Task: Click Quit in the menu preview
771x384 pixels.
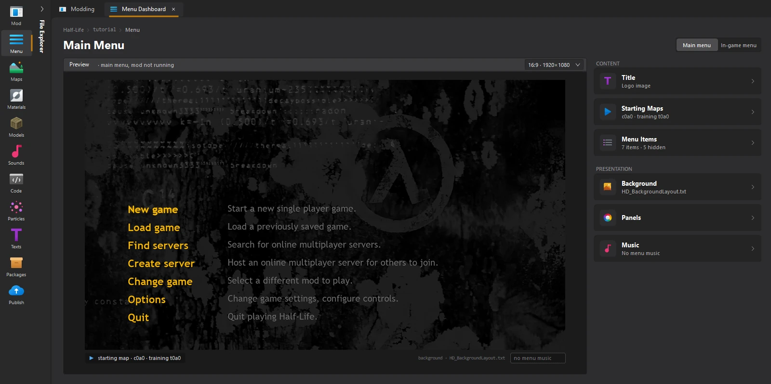Action: pyautogui.click(x=138, y=318)
